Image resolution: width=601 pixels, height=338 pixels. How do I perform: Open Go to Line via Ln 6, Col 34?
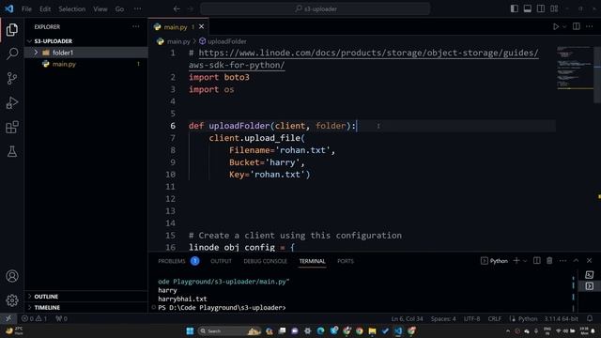(x=407, y=318)
